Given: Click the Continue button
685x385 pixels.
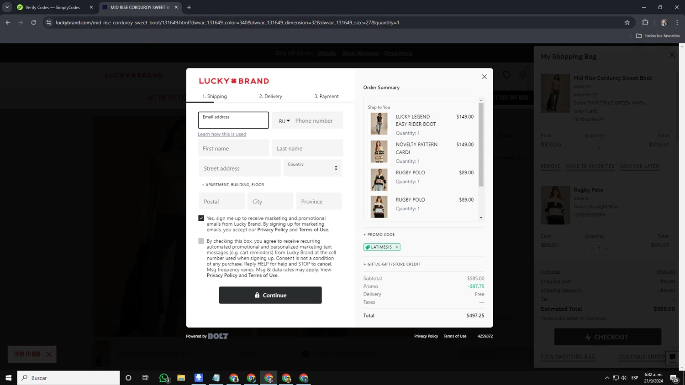Looking at the screenshot, I should [270, 295].
